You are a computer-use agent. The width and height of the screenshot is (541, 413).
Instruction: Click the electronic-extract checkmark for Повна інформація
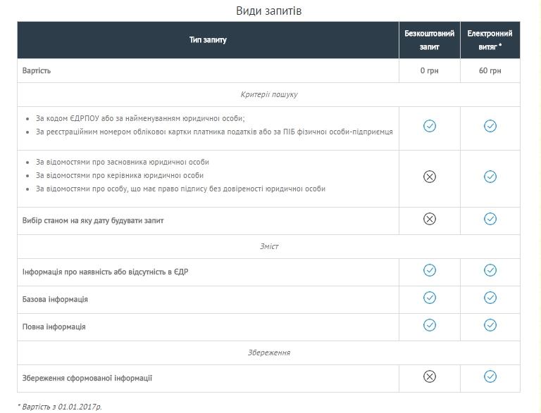click(490, 325)
